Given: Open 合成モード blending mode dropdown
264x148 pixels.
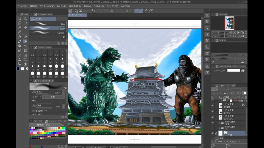Looking at the screenshot, I should point(54,97).
